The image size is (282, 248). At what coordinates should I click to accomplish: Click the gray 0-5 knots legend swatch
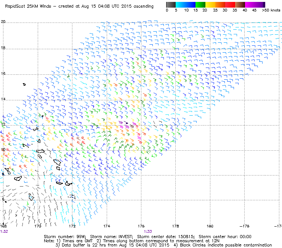click(x=171, y=5)
